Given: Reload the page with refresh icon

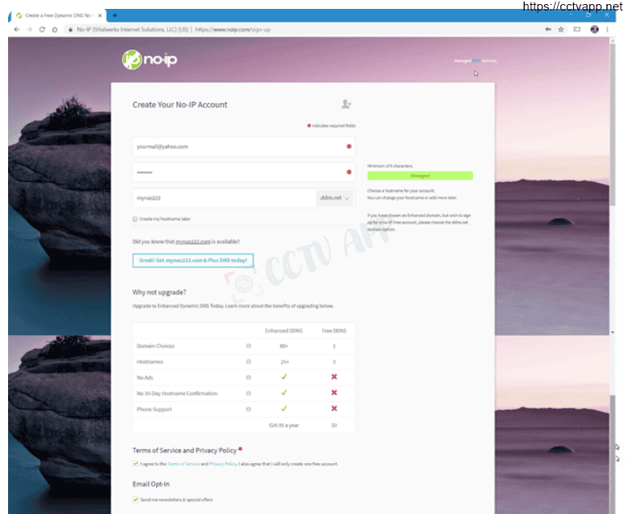Looking at the screenshot, I should click(41, 29).
